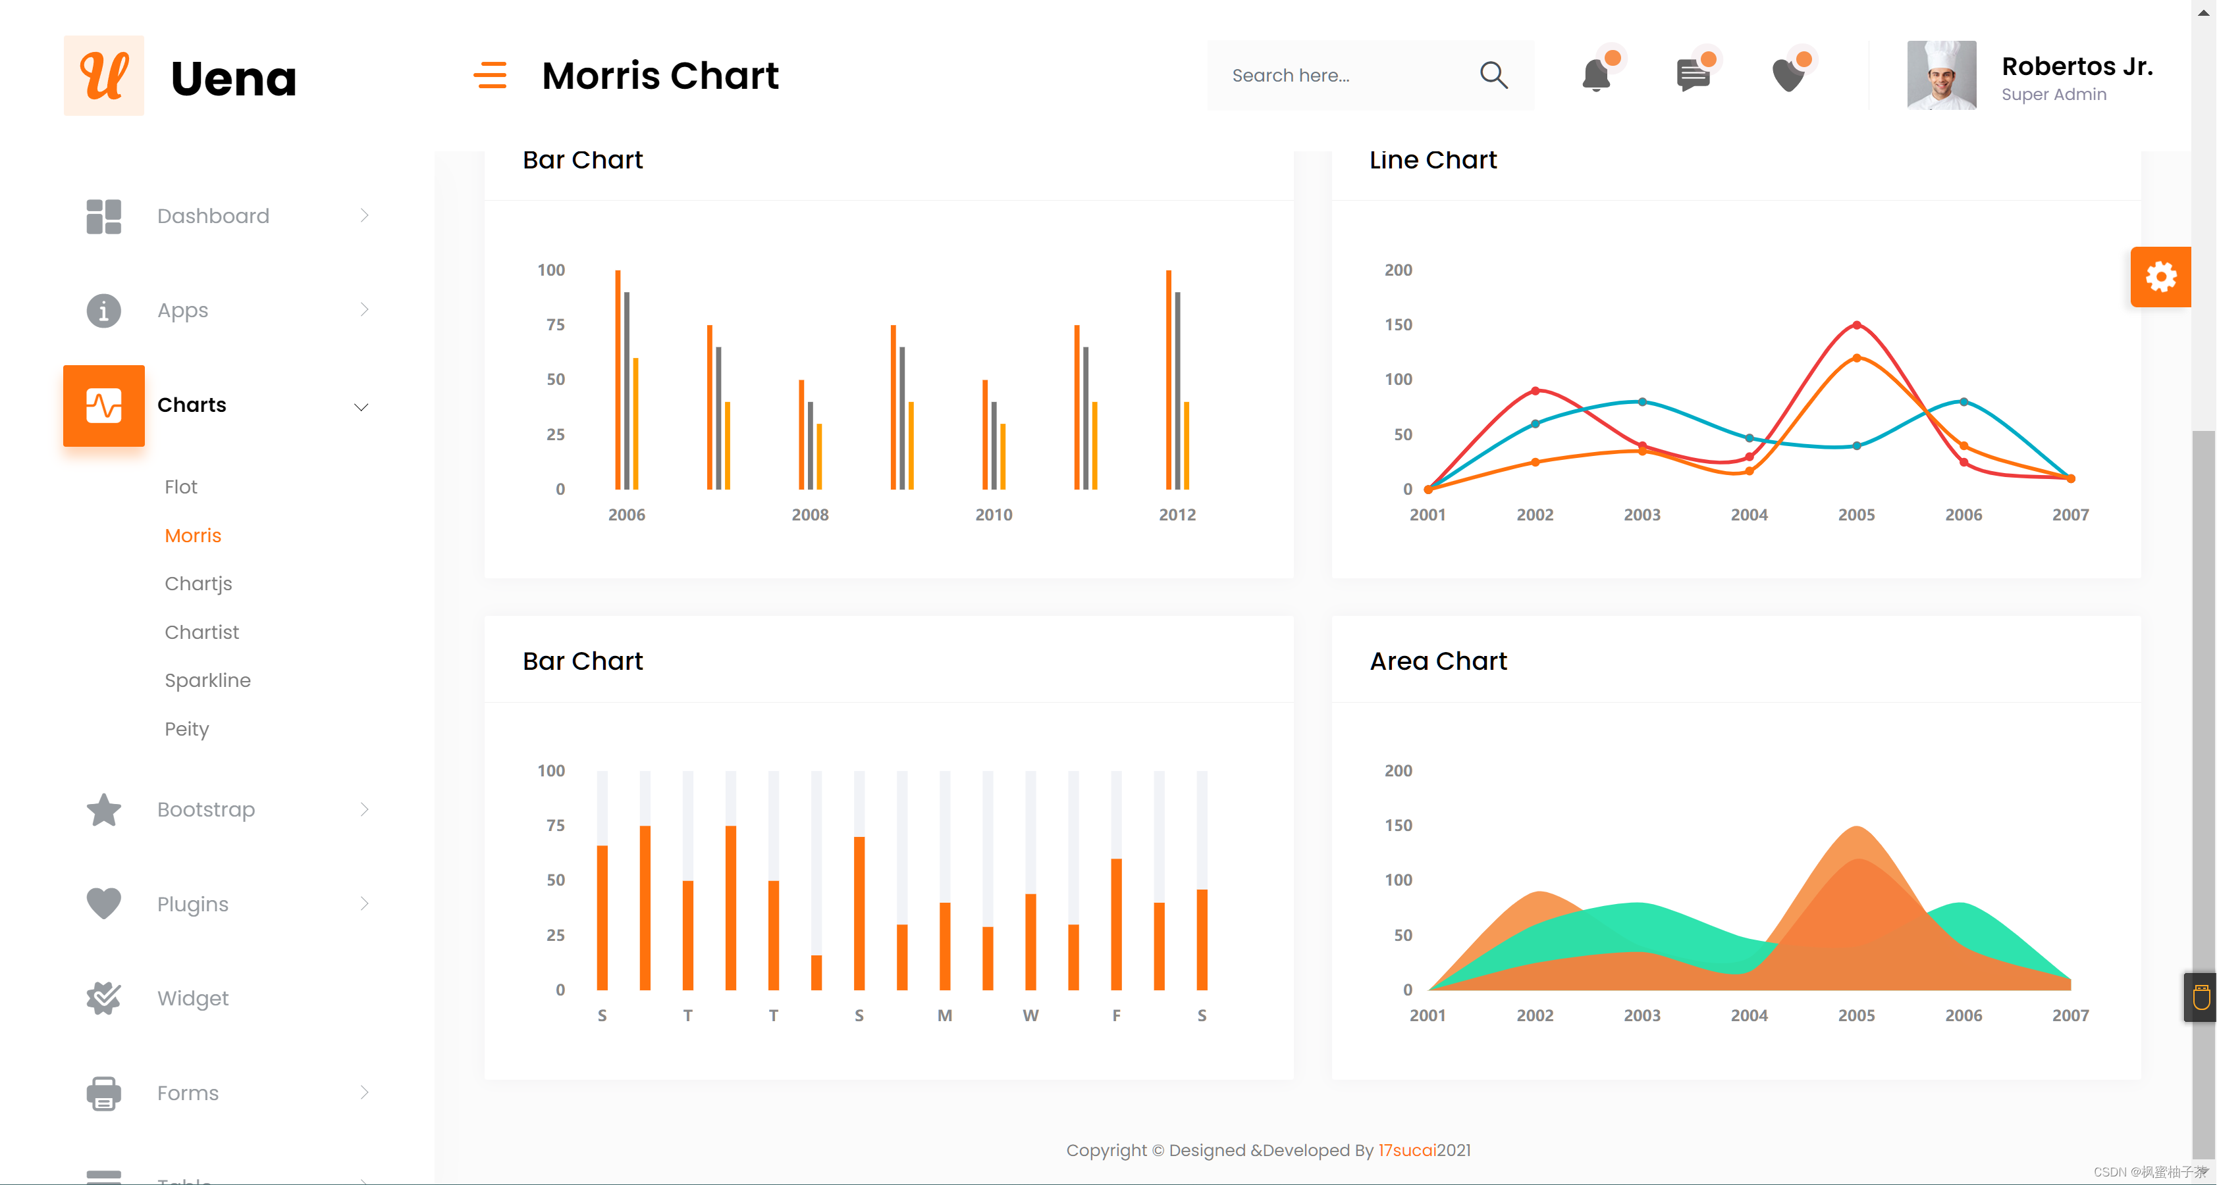The image size is (2217, 1185).
Task: Click the notification bell icon
Action: tap(1597, 75)
